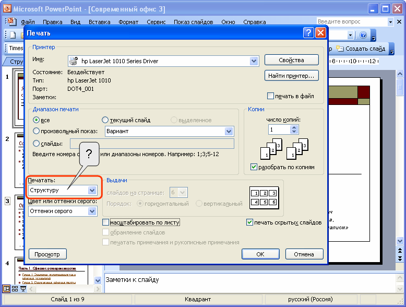This screenshot has height=307, width=406.
Task: Toggle 'печать скрытых слайдов' checkbox
Action: pos(249,222)
